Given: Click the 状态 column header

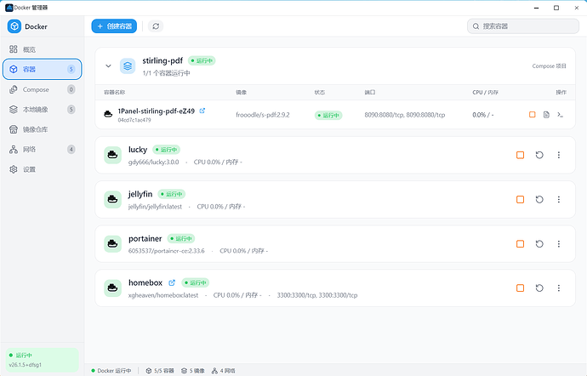Looking at the screenshot, I should coord(319,92).
